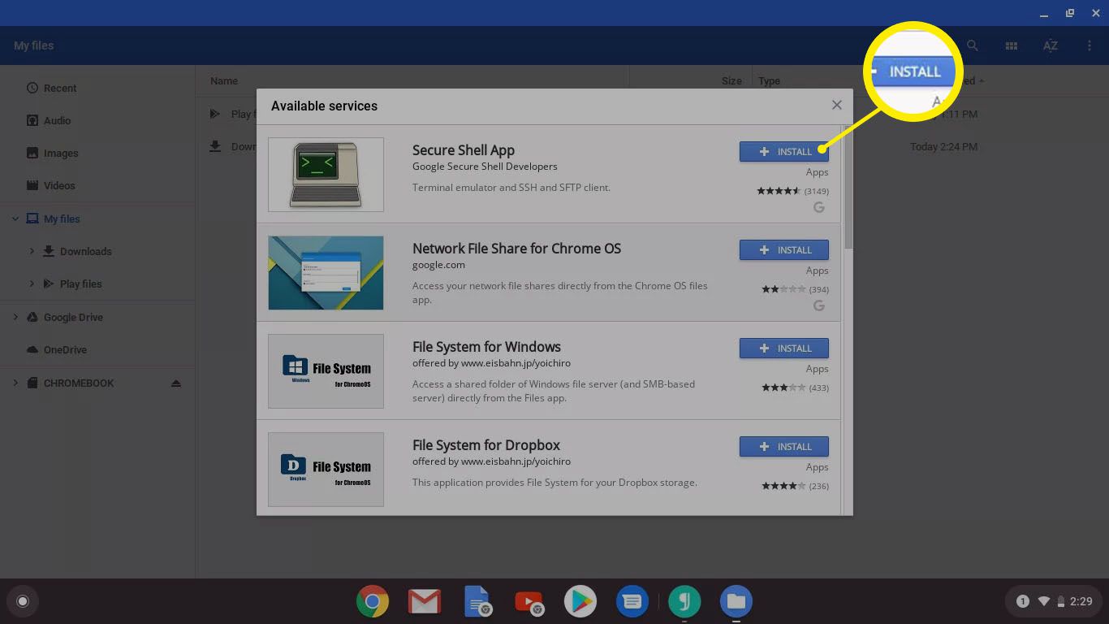The image size is (1109, 624).
Task: Open the Secure Shell App title
Action: [x=463, y=150]
